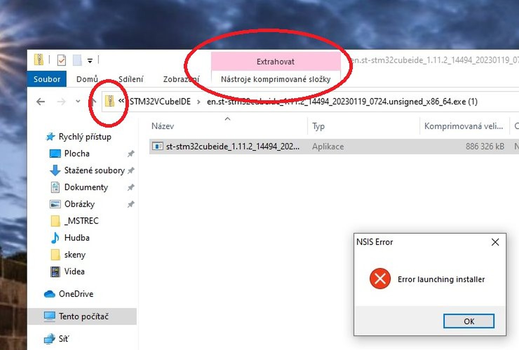This screenshot has width=519, height=350.
Task: Open the Customize Quick Access Toolbar dropdown arrow
Action: 90,61
